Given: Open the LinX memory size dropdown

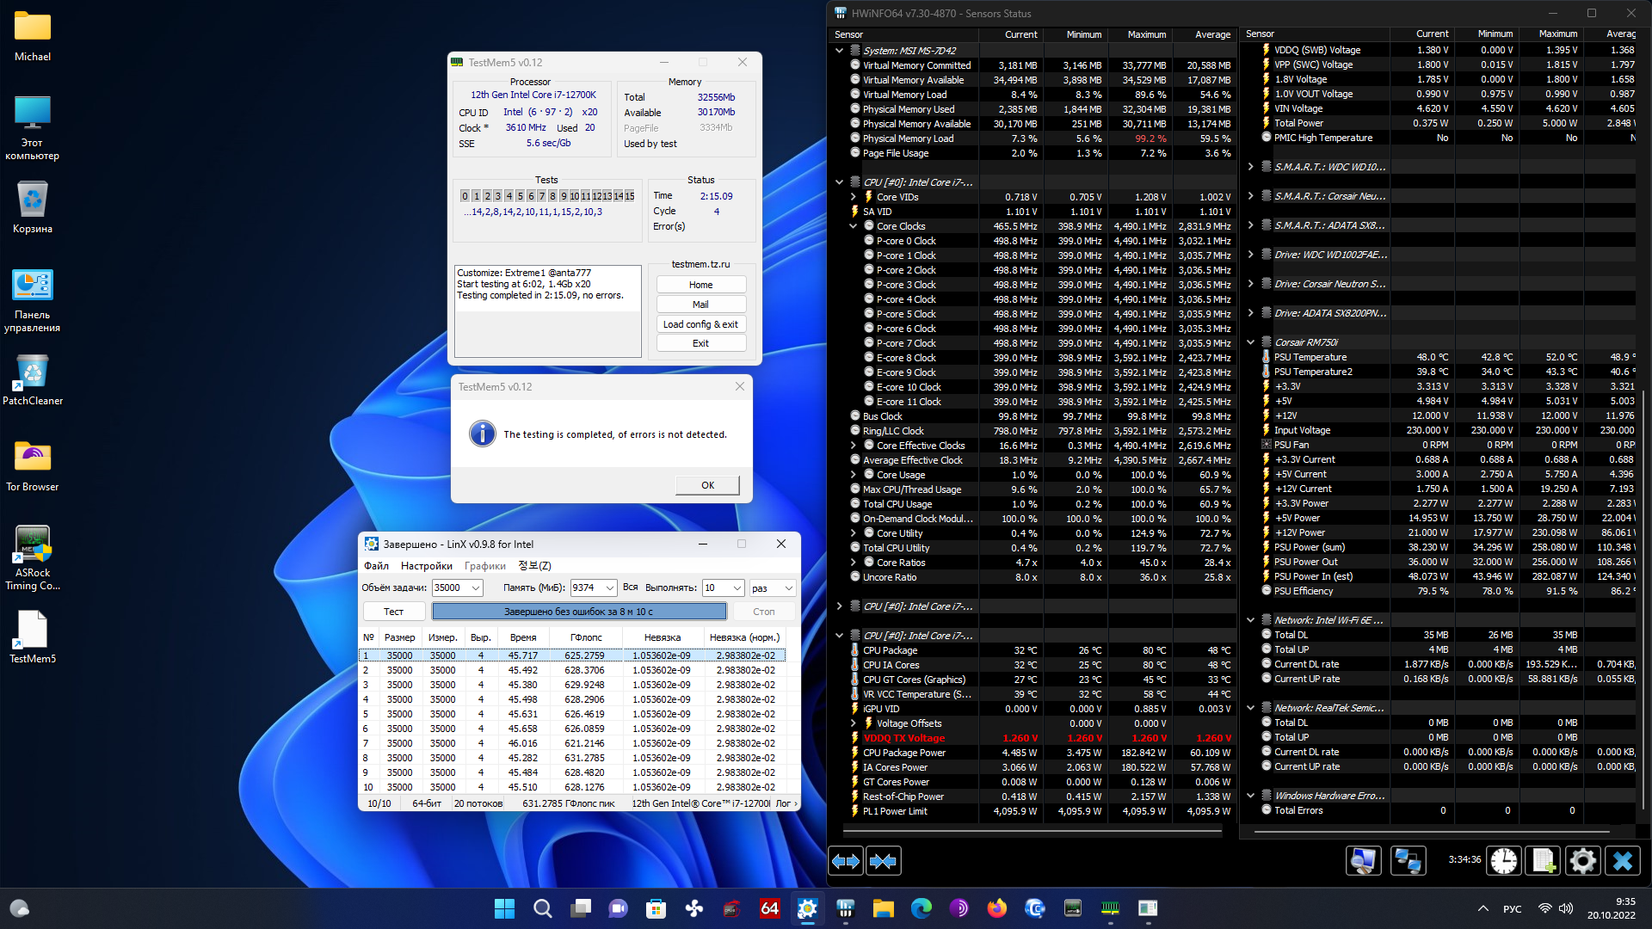Looking at the screenshot, I should [609, 588].
